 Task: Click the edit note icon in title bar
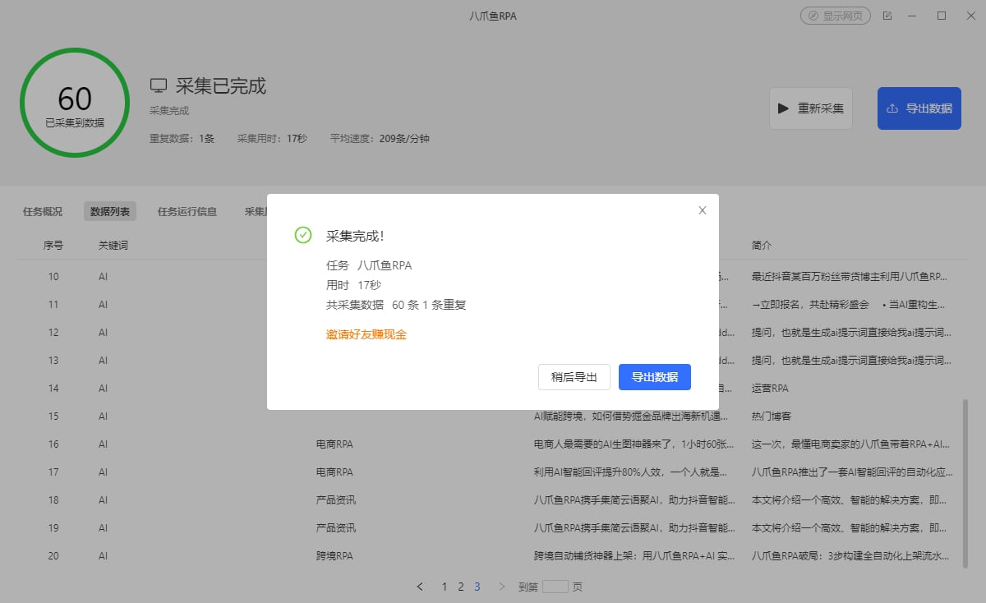(x=887, y=16)
